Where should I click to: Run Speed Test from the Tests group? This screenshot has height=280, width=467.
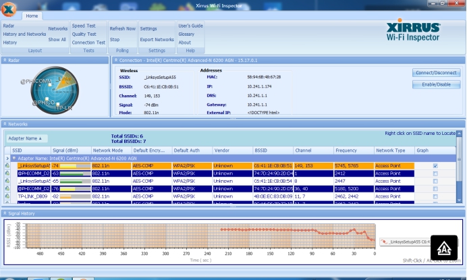tap(84, 26)
